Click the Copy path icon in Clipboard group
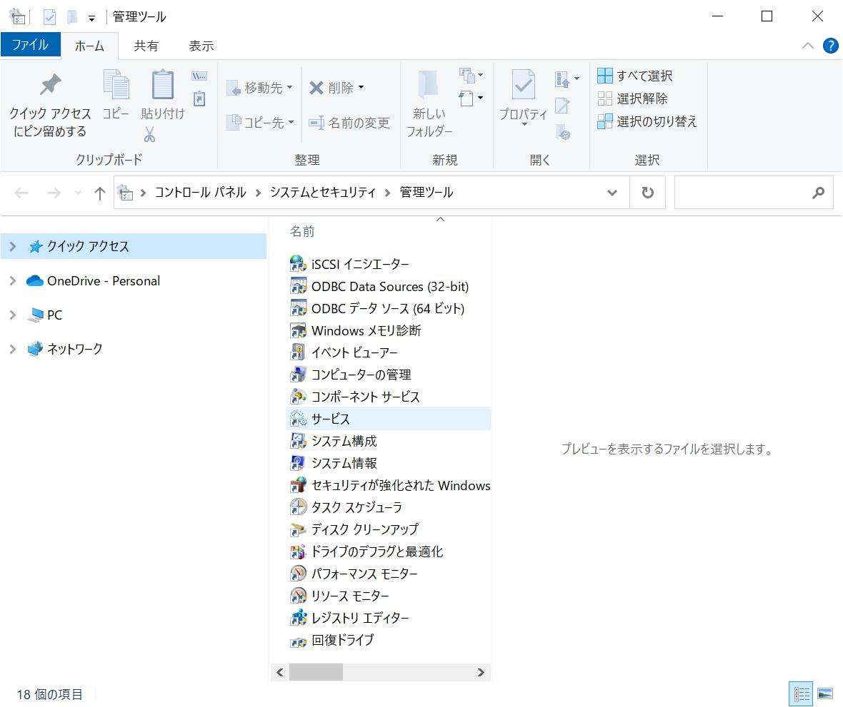Screen dimensions: 843x707 [x=199, y=76]
